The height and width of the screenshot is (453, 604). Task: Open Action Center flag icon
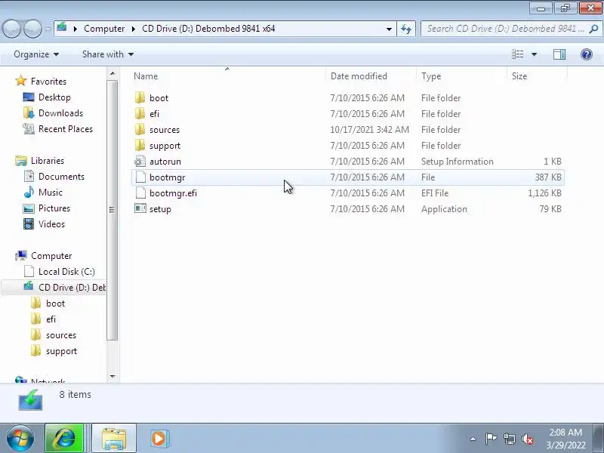pos(491,439)
